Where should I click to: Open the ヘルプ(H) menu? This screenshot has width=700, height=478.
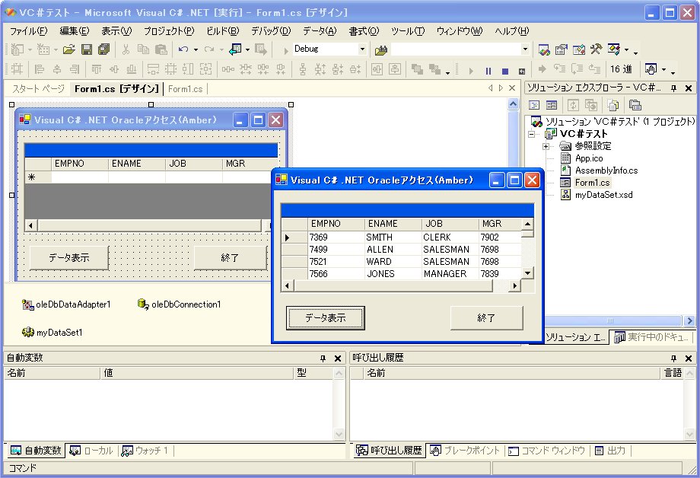click(511, 30)
